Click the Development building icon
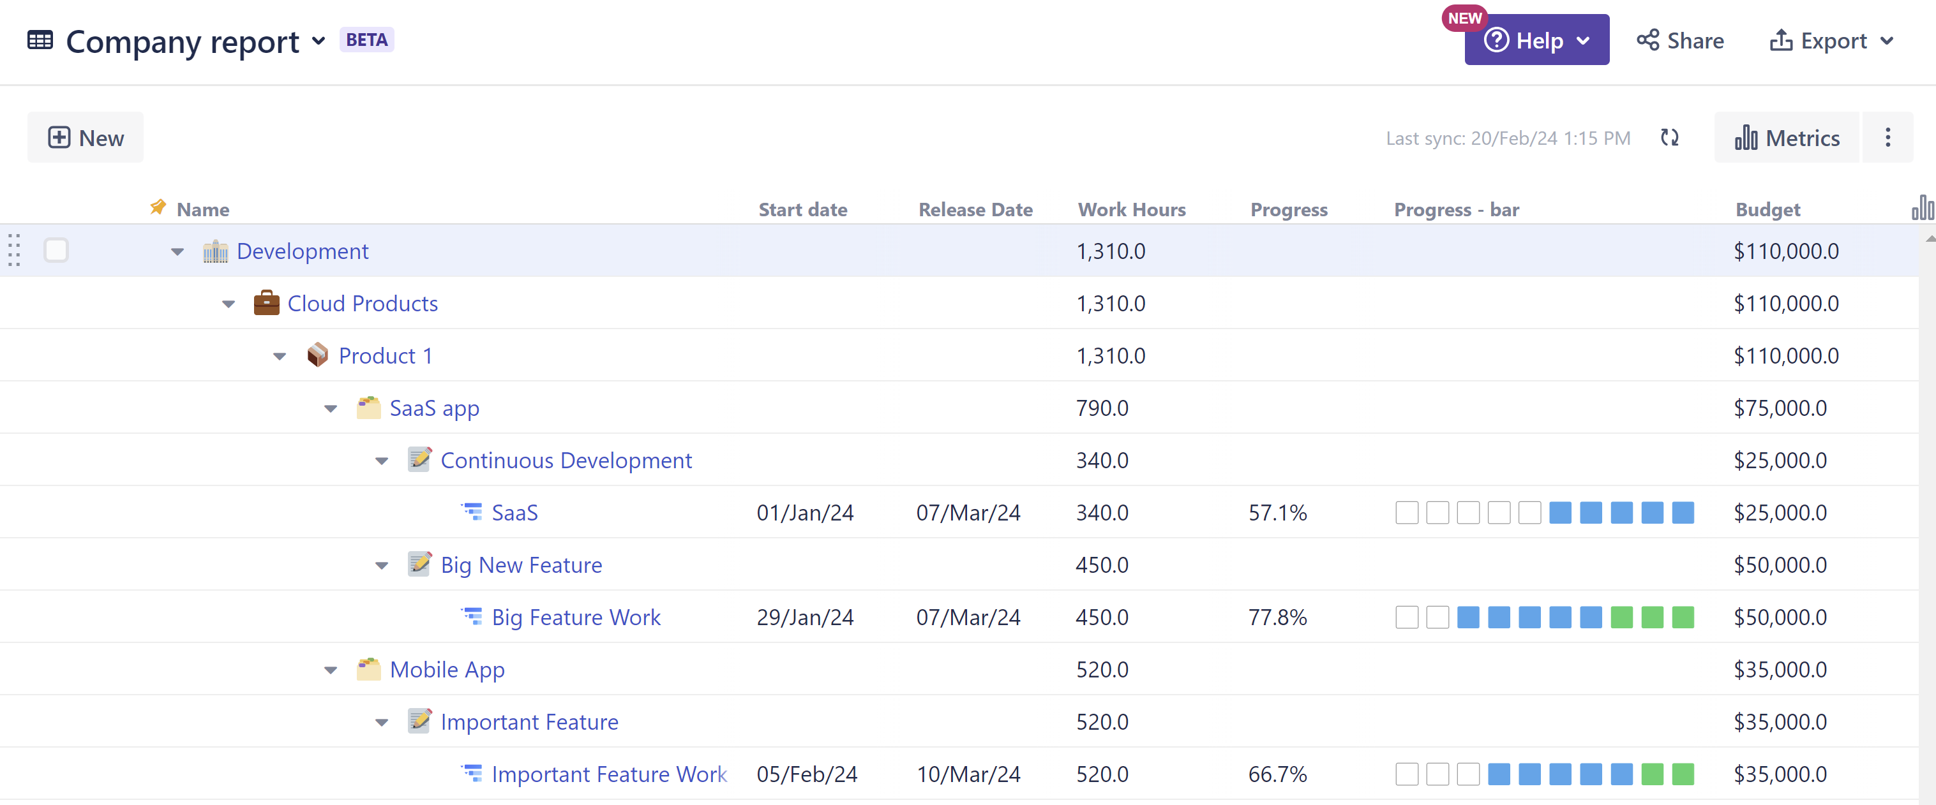The image size is (1936, 805). (215, 251)
